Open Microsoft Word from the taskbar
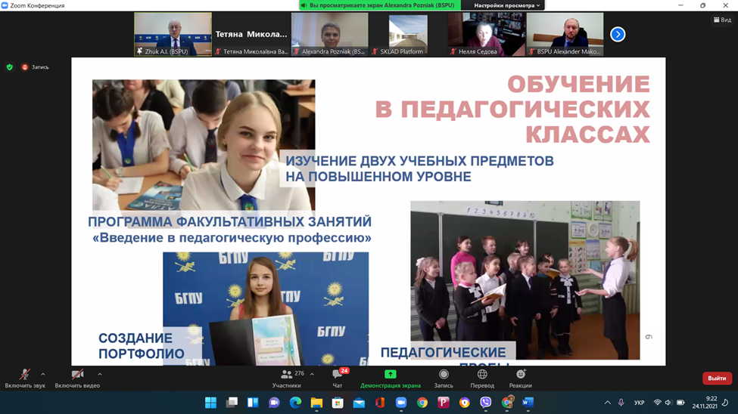 pos(528,403)
